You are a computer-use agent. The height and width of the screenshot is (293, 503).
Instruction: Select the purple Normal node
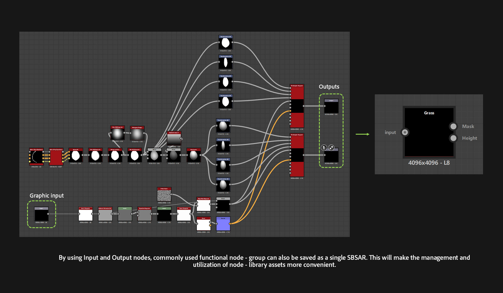coord(223,224)
